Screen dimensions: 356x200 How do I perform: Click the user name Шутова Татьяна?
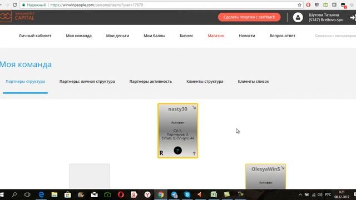(324, 15)
